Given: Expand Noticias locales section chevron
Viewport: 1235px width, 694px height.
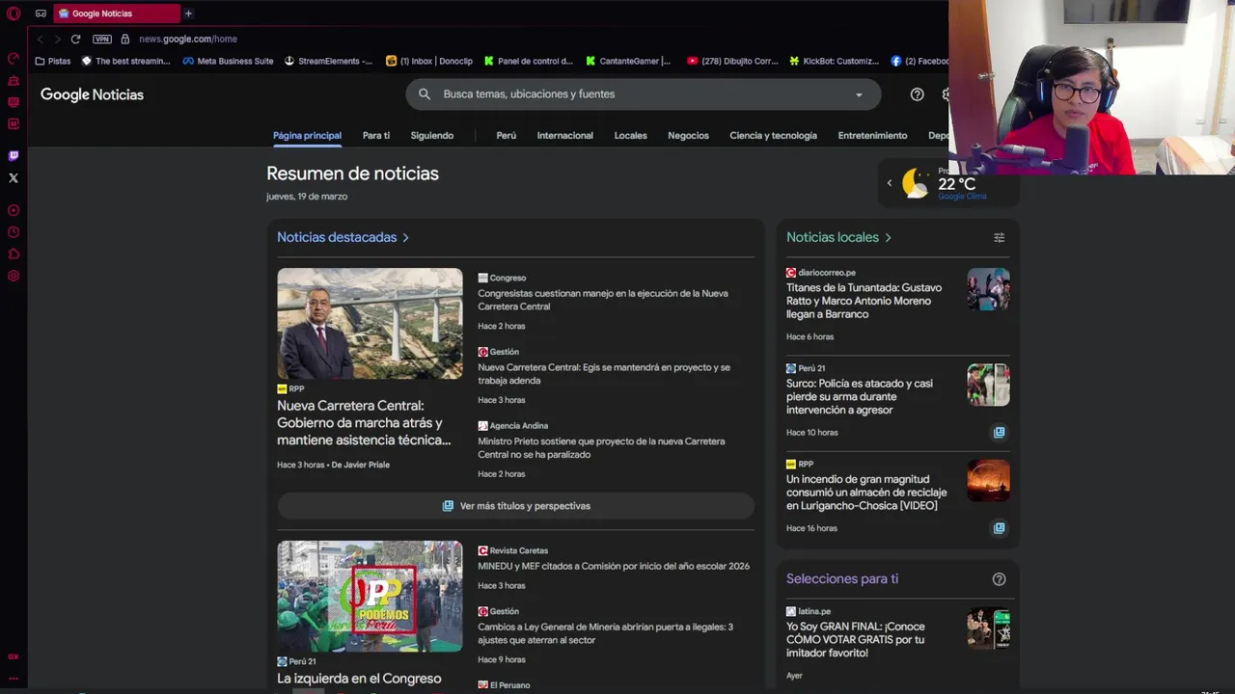Looking at the screenshot, I should pos(888,237).
